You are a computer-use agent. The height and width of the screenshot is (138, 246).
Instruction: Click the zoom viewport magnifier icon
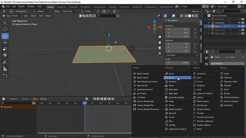(160, 37)
